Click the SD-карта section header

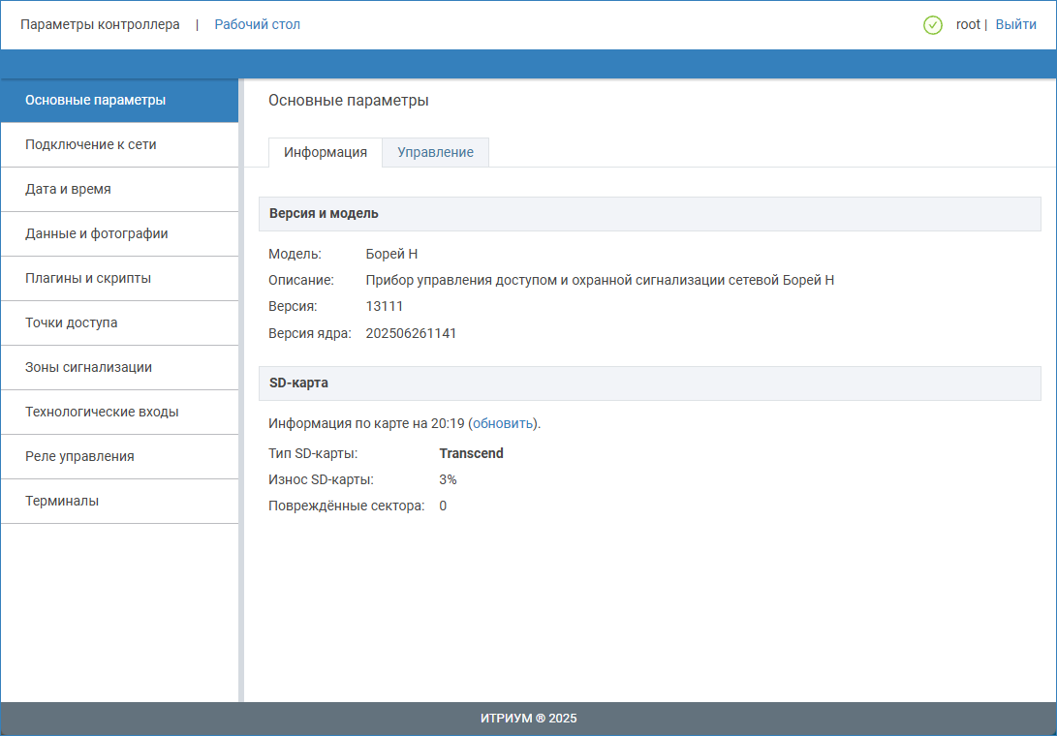650,383
